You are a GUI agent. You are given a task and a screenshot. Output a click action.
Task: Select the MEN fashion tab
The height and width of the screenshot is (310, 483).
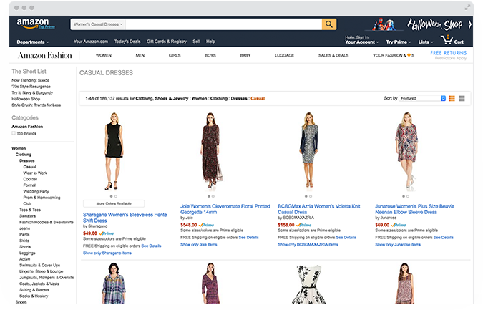coord(140,55)
